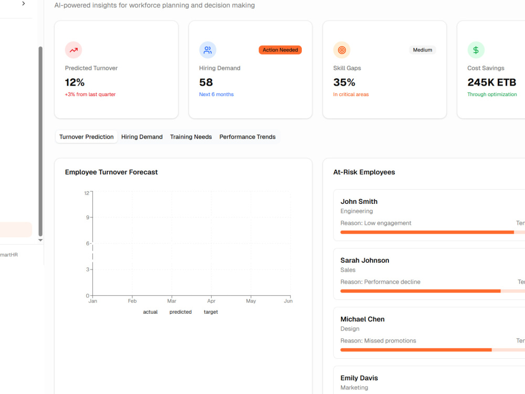Toggle the predicted series in chart legend

pos(181,312)
